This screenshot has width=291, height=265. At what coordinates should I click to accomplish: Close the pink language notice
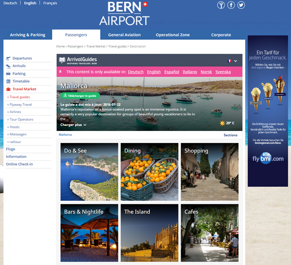pyautogui.click(x=60, y=72)
